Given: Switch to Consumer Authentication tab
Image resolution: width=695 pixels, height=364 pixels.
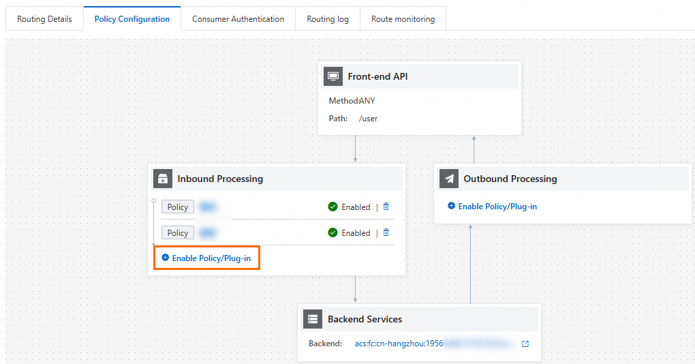Looking at the screenshot, I should tap(238, 19).
